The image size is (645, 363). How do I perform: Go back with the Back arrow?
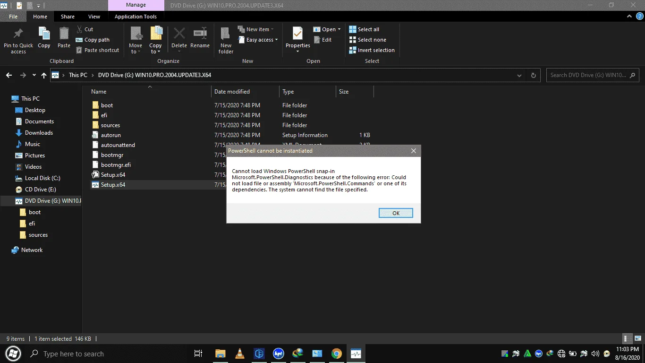(9, 75)
